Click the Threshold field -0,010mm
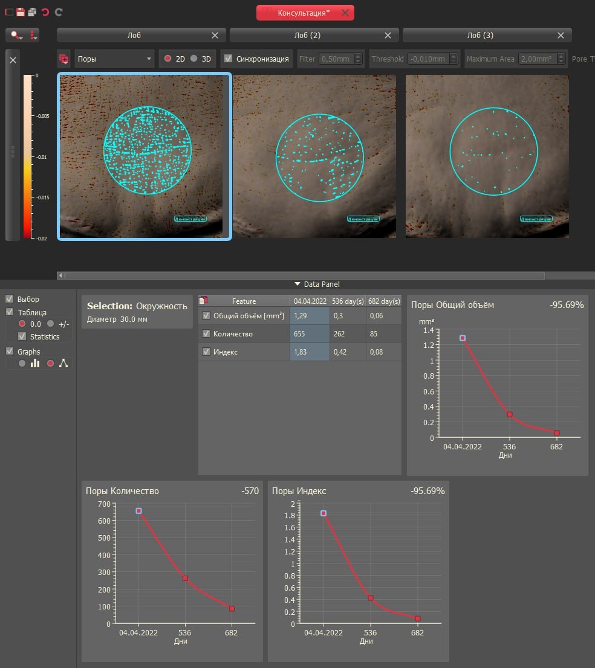Screen dimensions: 595x668 click(x=429, y=59)
